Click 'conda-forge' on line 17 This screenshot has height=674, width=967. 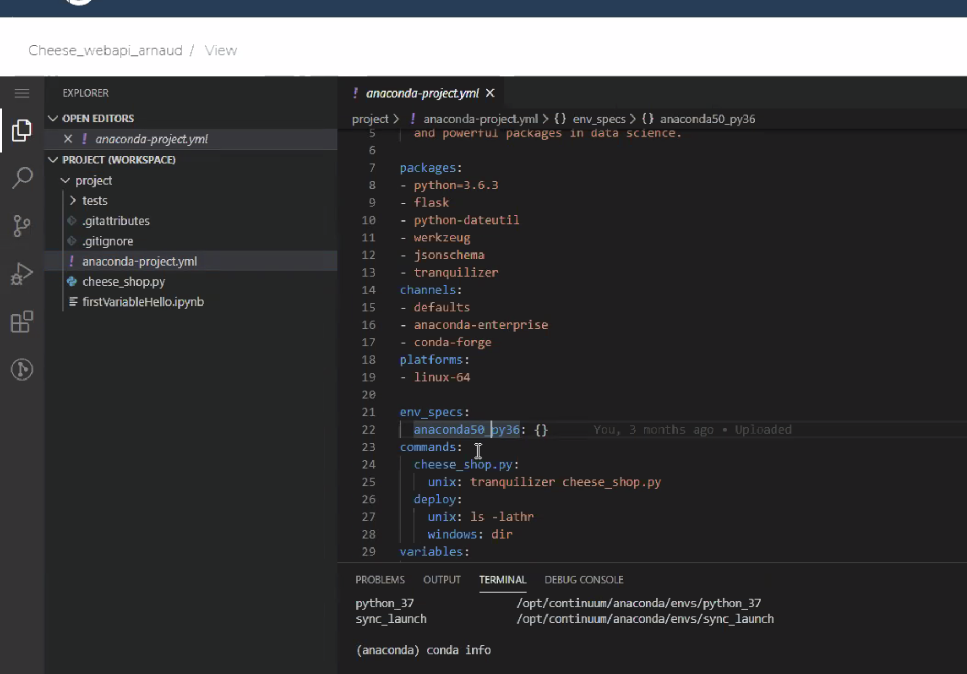[x=453, y=342]
